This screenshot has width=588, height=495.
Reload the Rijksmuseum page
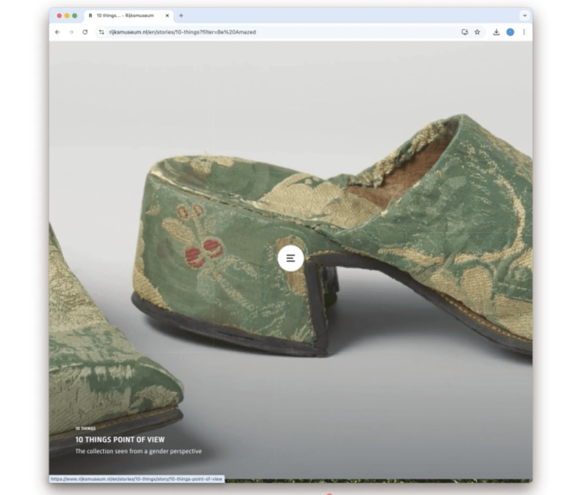[x=85, y=32]
